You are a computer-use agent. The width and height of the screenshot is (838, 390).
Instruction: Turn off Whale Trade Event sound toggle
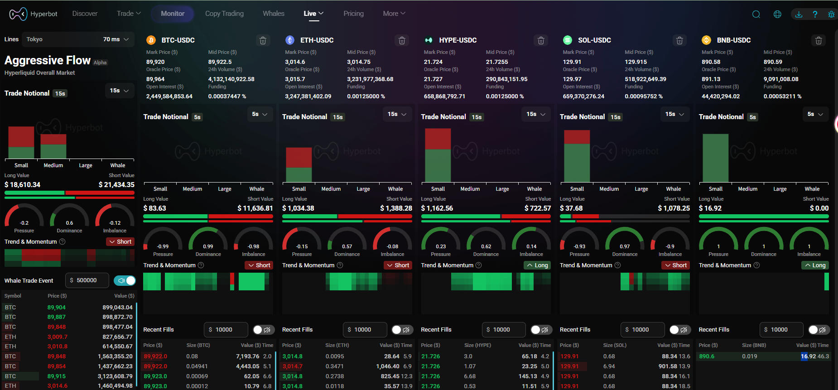125,280
